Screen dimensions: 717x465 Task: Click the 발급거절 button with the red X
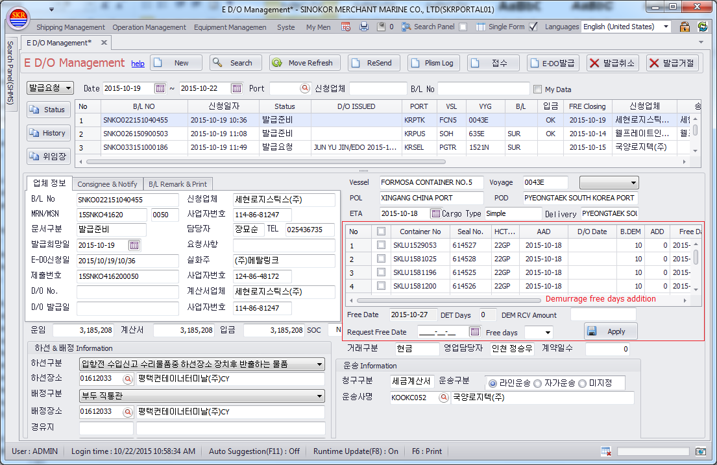(x=673, y=63)
